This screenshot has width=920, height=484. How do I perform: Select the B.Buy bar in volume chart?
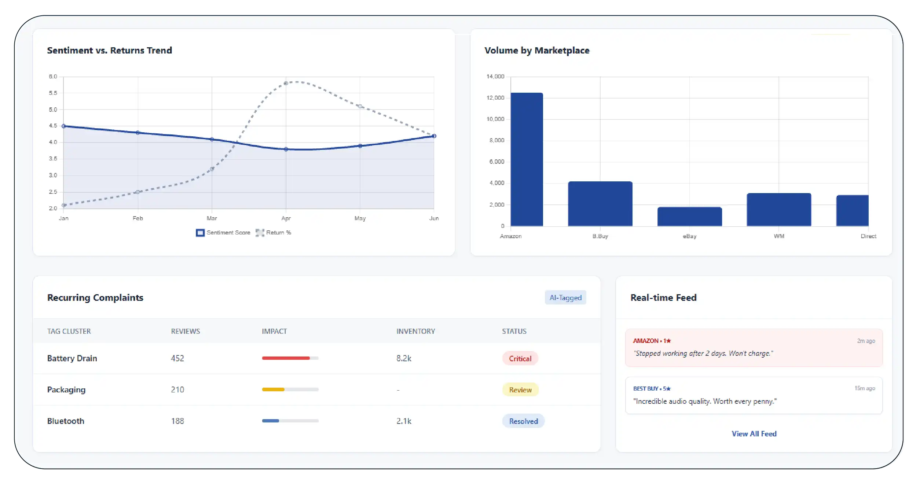pyautogui.click(x=600, y=204)
